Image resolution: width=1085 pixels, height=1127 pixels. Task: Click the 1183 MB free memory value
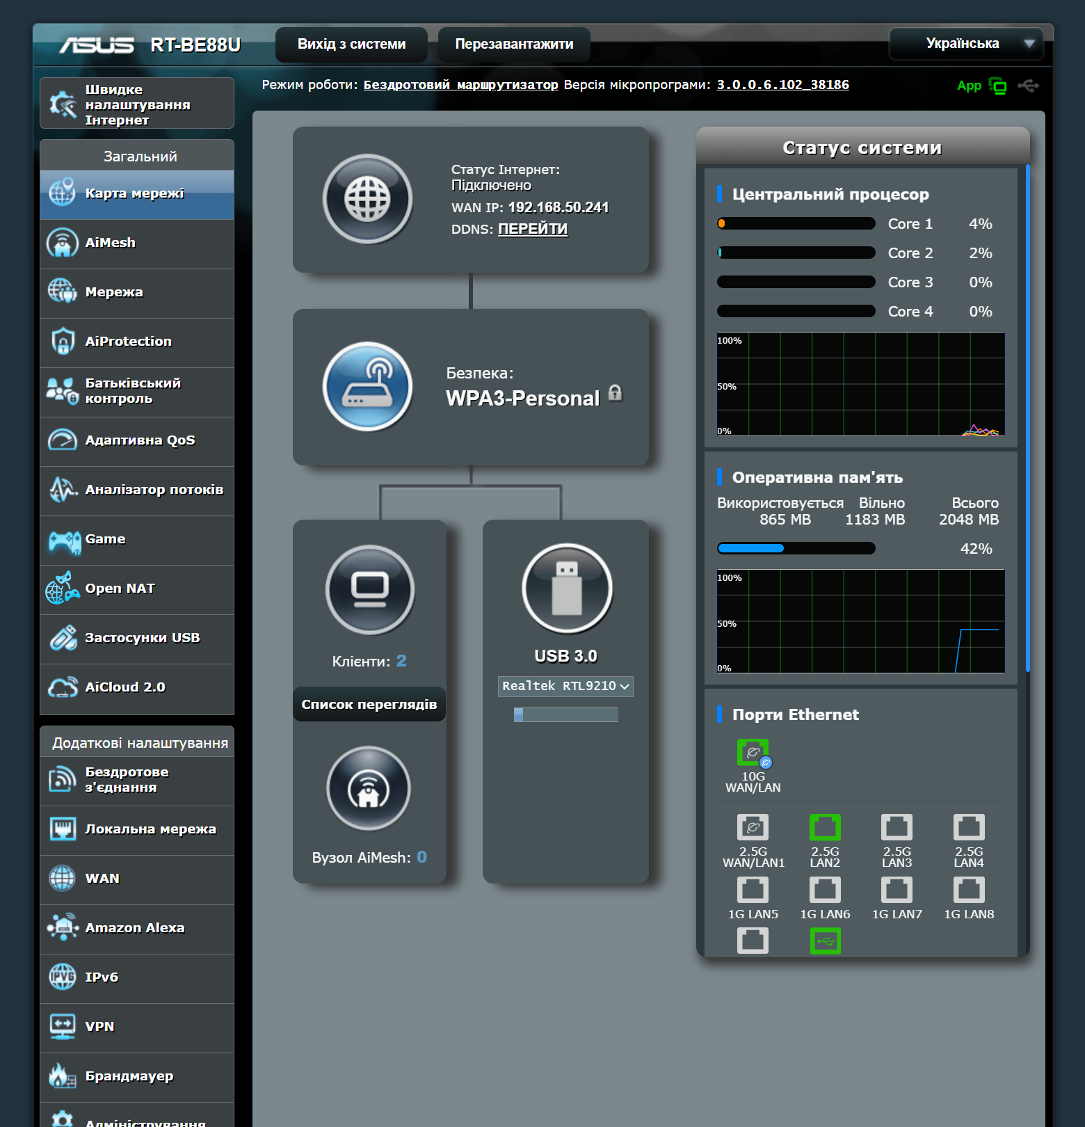(875, 520)
